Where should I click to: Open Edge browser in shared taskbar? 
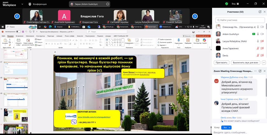click(50, 27)
